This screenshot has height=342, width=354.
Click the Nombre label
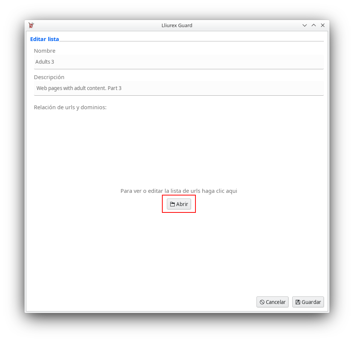45,51
